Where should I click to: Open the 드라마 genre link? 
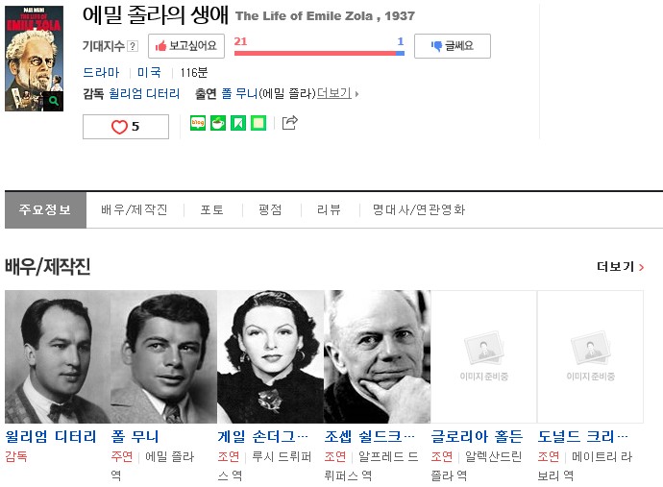point(101,72)
